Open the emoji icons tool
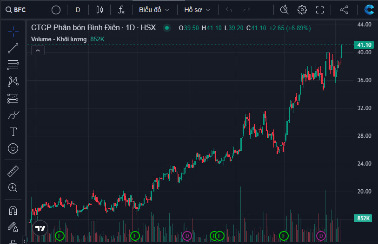Image resolution: width=378 pixels, height=244 pixels. pos(13,148)
